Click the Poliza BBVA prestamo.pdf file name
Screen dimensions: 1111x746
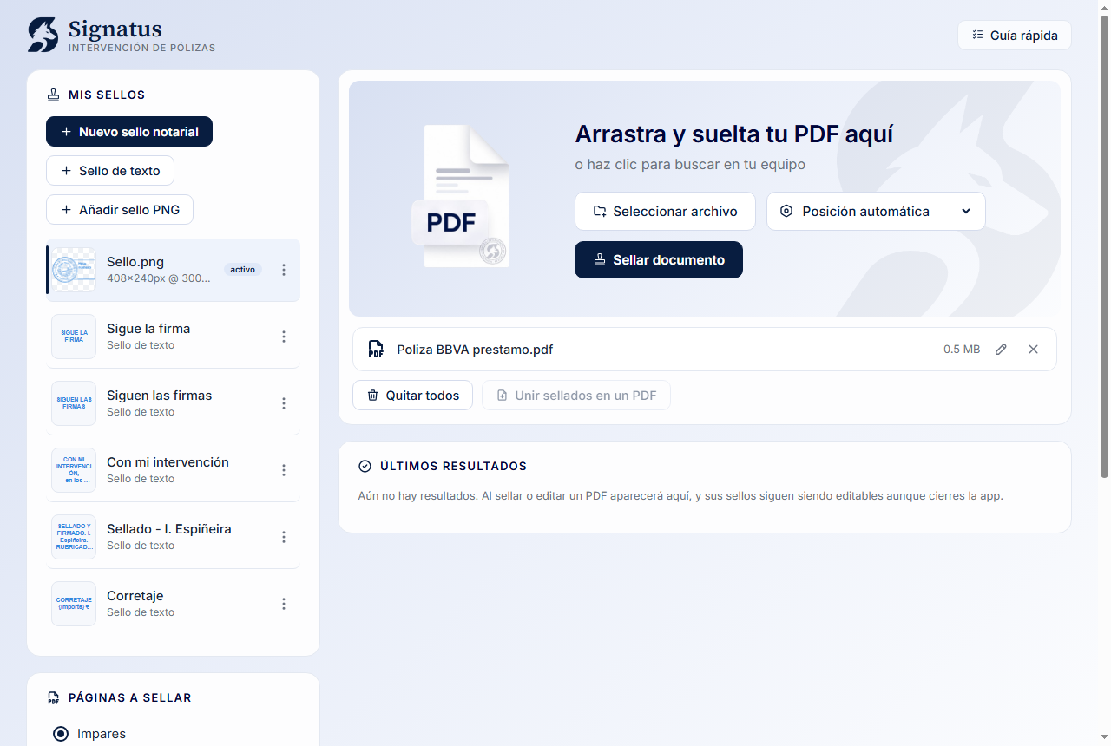coord(475,350)
